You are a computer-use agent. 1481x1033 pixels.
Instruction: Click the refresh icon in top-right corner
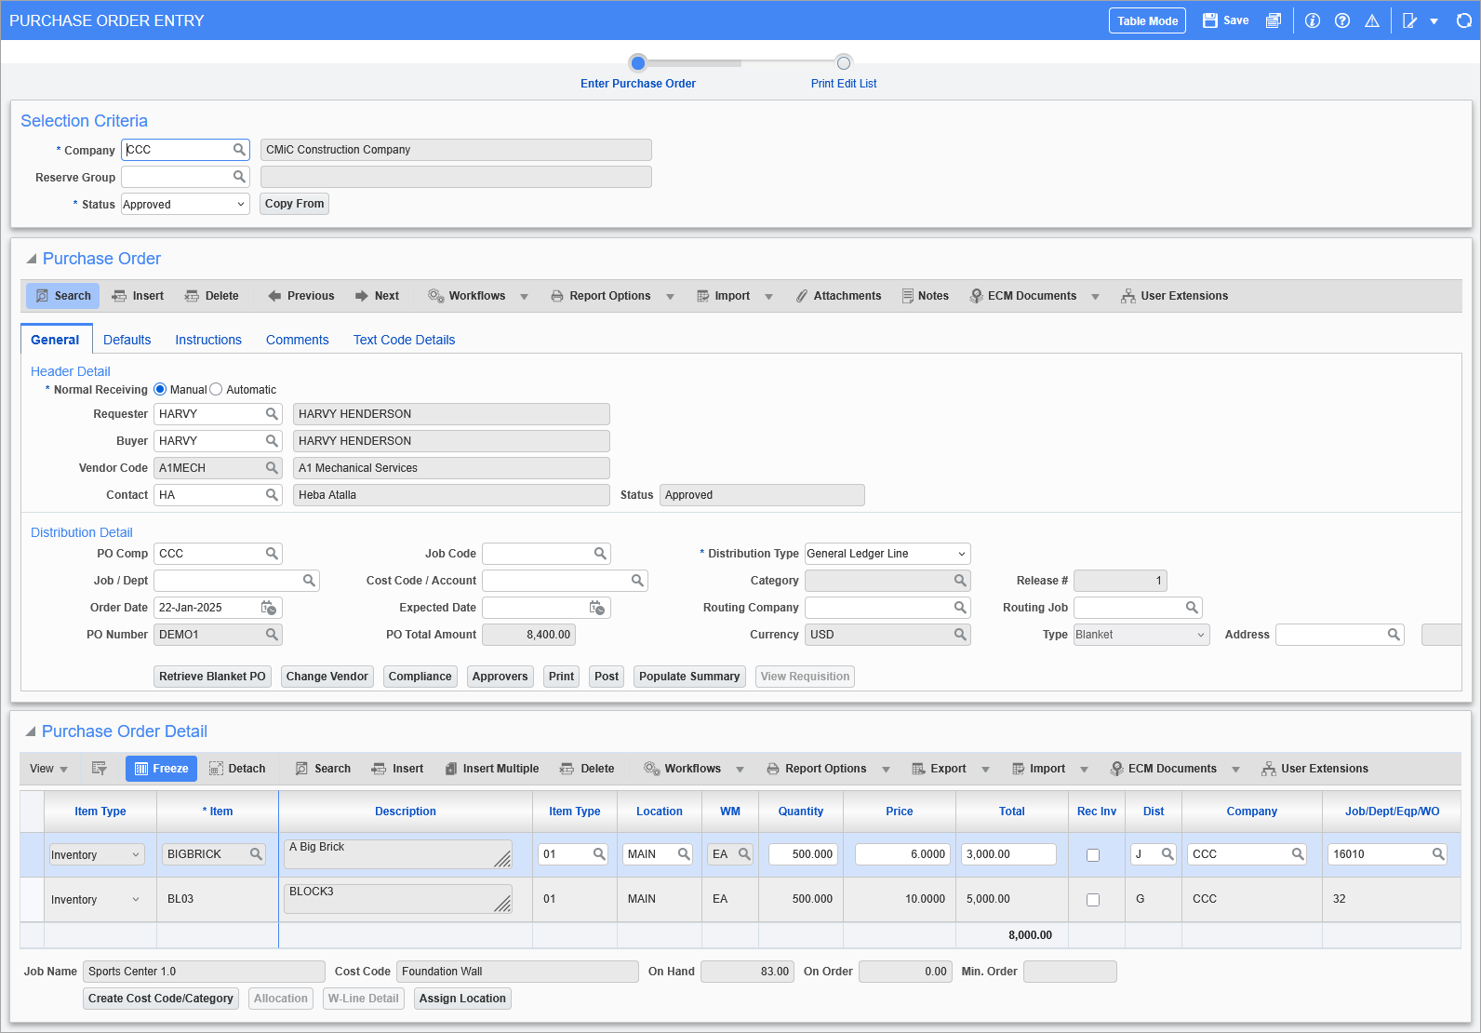1463,20
